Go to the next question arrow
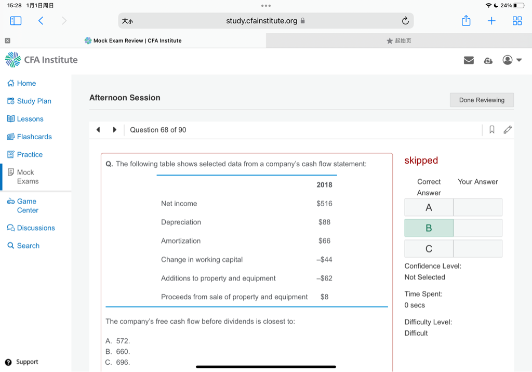 [x=115, y=130]
